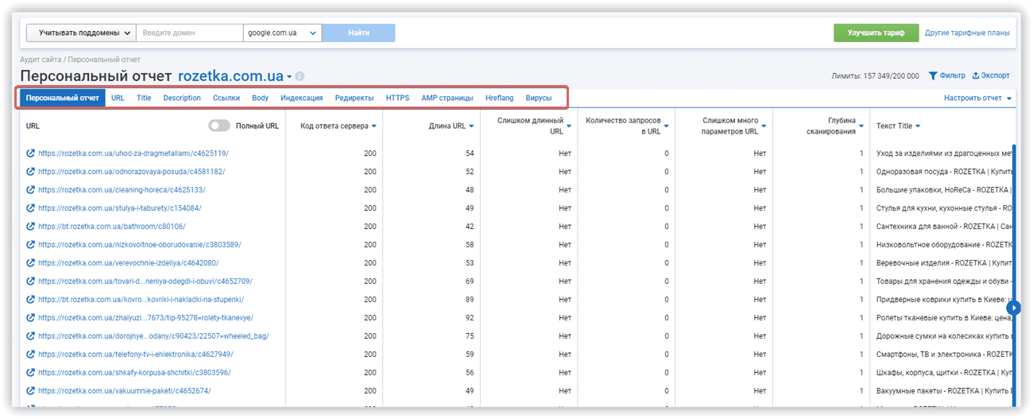Expand the Настроить отчет dropdown
This screenshot has height=419, width=1033.
pyautogui.click(x=978, y=98)
